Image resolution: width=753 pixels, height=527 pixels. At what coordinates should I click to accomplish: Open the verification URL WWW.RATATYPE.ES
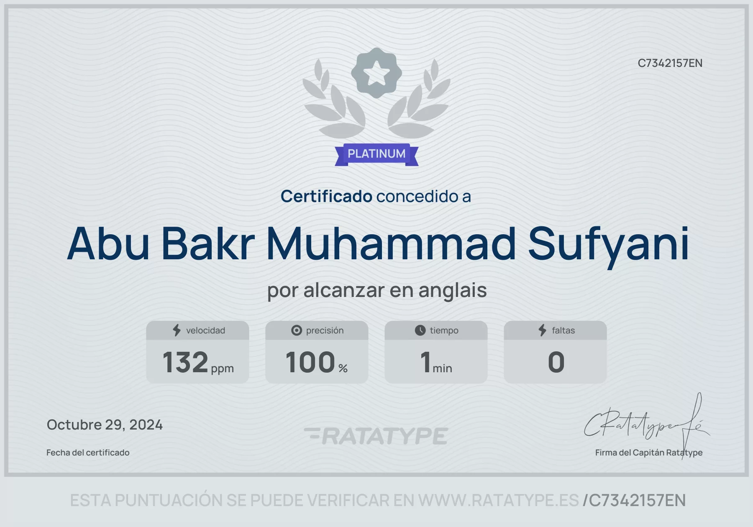499,500
